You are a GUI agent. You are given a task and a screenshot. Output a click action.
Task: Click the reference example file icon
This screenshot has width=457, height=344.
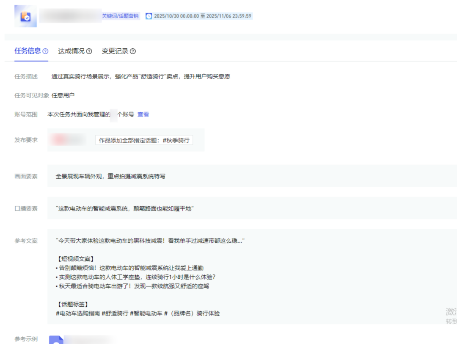56,340
